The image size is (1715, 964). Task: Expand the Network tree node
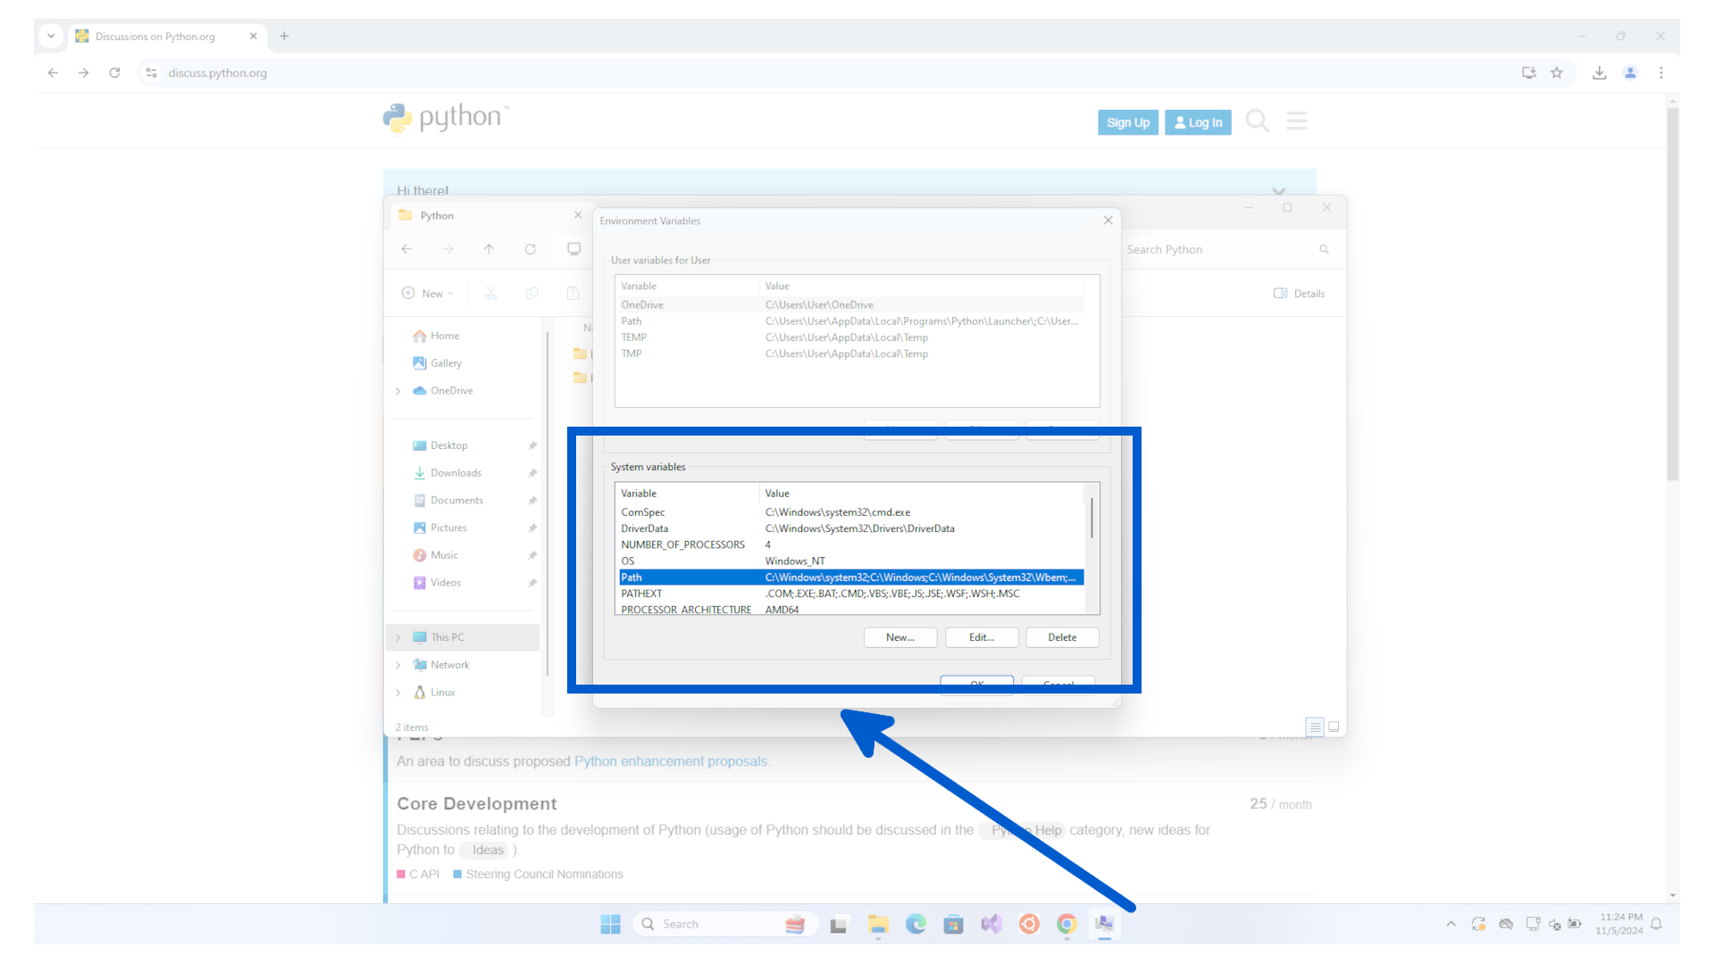398,665
